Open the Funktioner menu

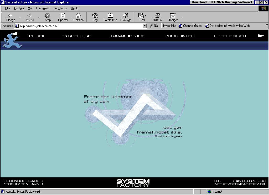(x=60, y=8)
